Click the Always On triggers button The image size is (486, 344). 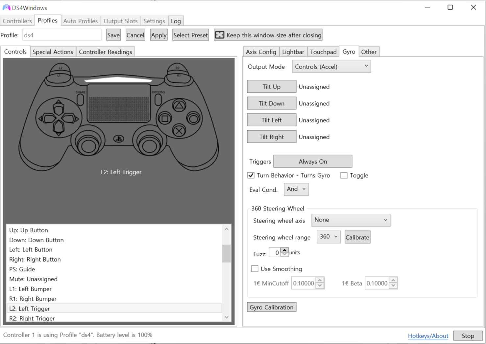point(313,161)
